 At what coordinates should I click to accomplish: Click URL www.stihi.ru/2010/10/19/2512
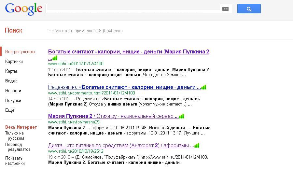click(76, 151)
